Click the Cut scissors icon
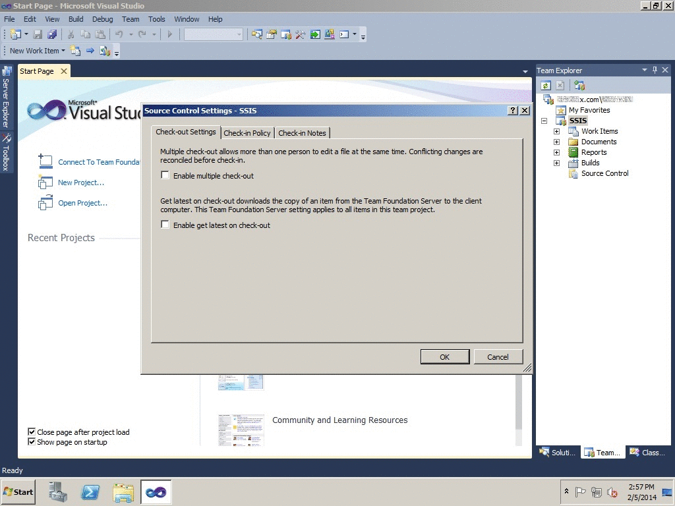675x506 pixels. pyautogui.click(x=71, y=34)
